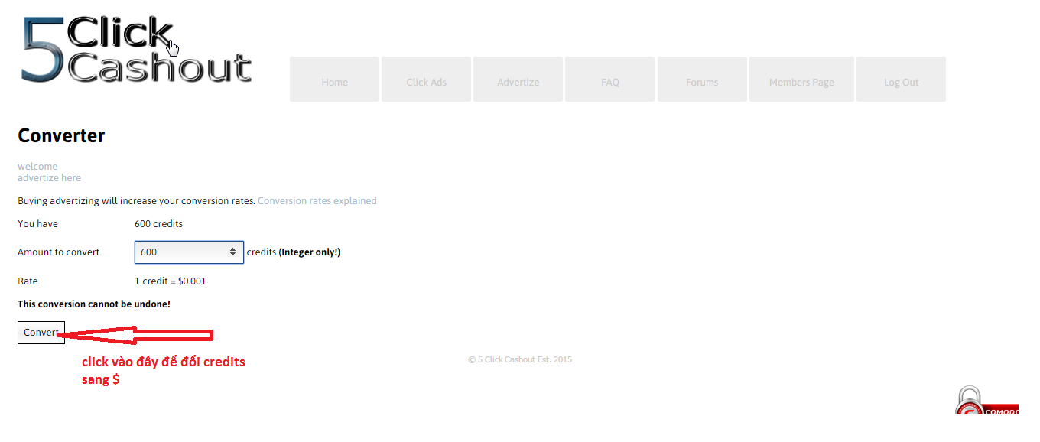Click the welcome link
Viewport: 1040px width, 442px height.
click(37, 166)
